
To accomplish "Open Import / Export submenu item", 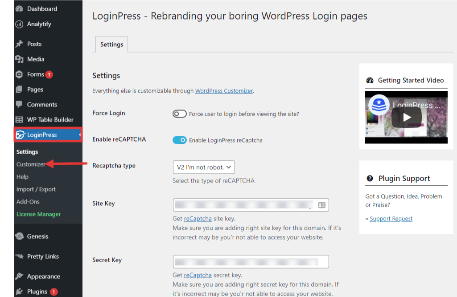I will pos(36,189).
